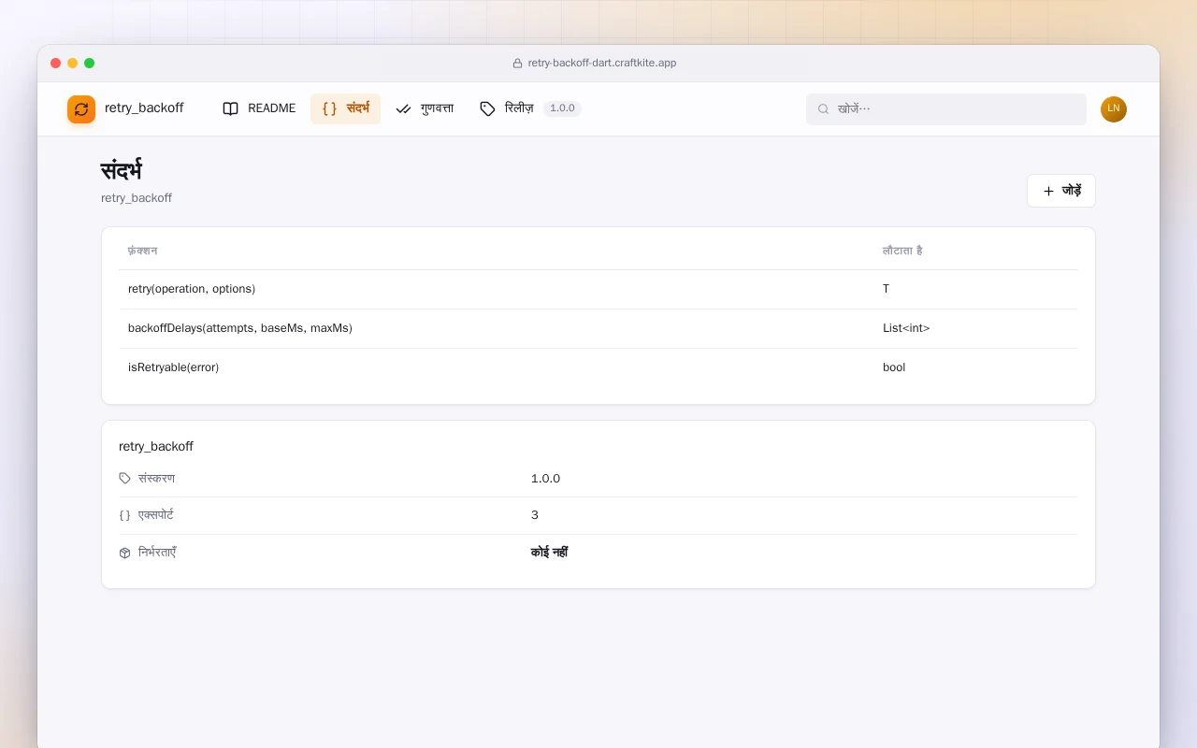Click the retry-backoff-dart.craftkite.app URL
This screenshot has width=1197, height=748.
[602, 64]
